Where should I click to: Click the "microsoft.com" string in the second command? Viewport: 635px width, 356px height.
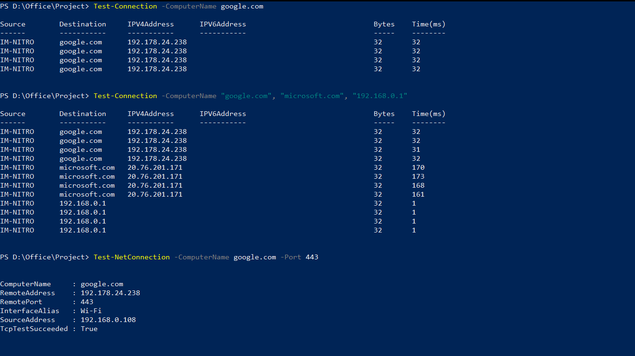click(x=310, y=96)
